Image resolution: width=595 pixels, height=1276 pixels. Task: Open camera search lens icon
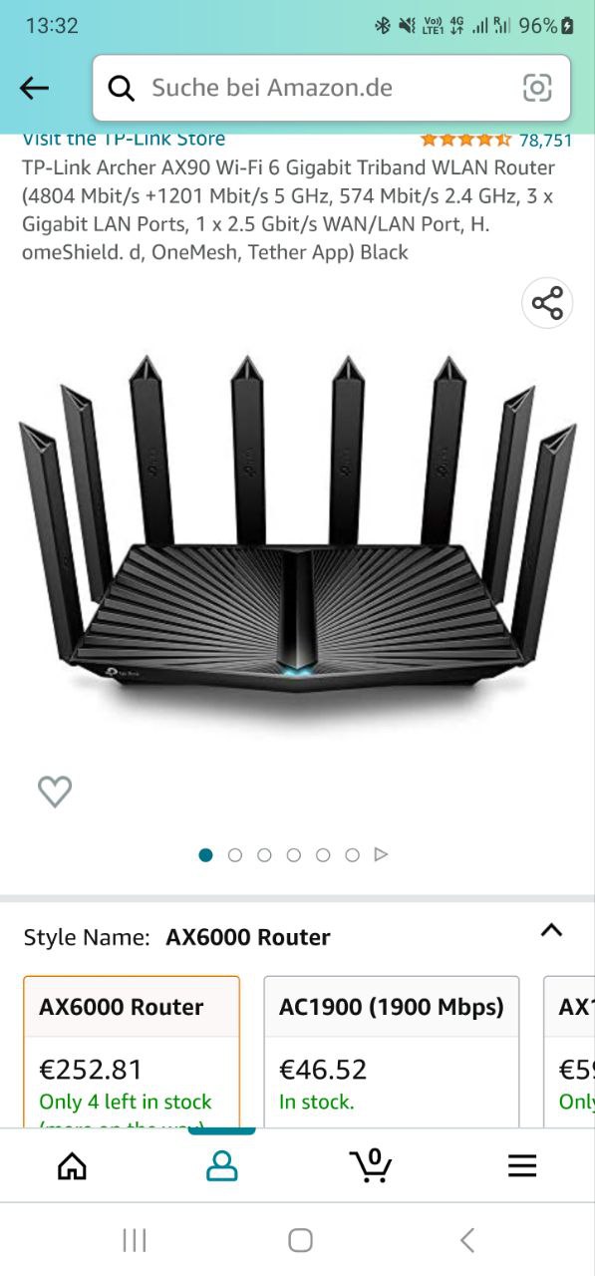pos(537,88)
